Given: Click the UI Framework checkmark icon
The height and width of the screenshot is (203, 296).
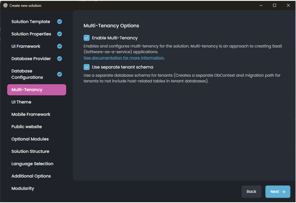Looking at the screenshot, I should click(59, 46).
